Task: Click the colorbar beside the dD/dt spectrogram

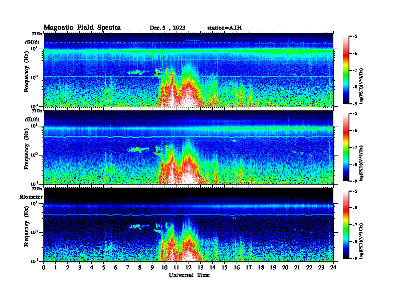Action: coord(345,147)
